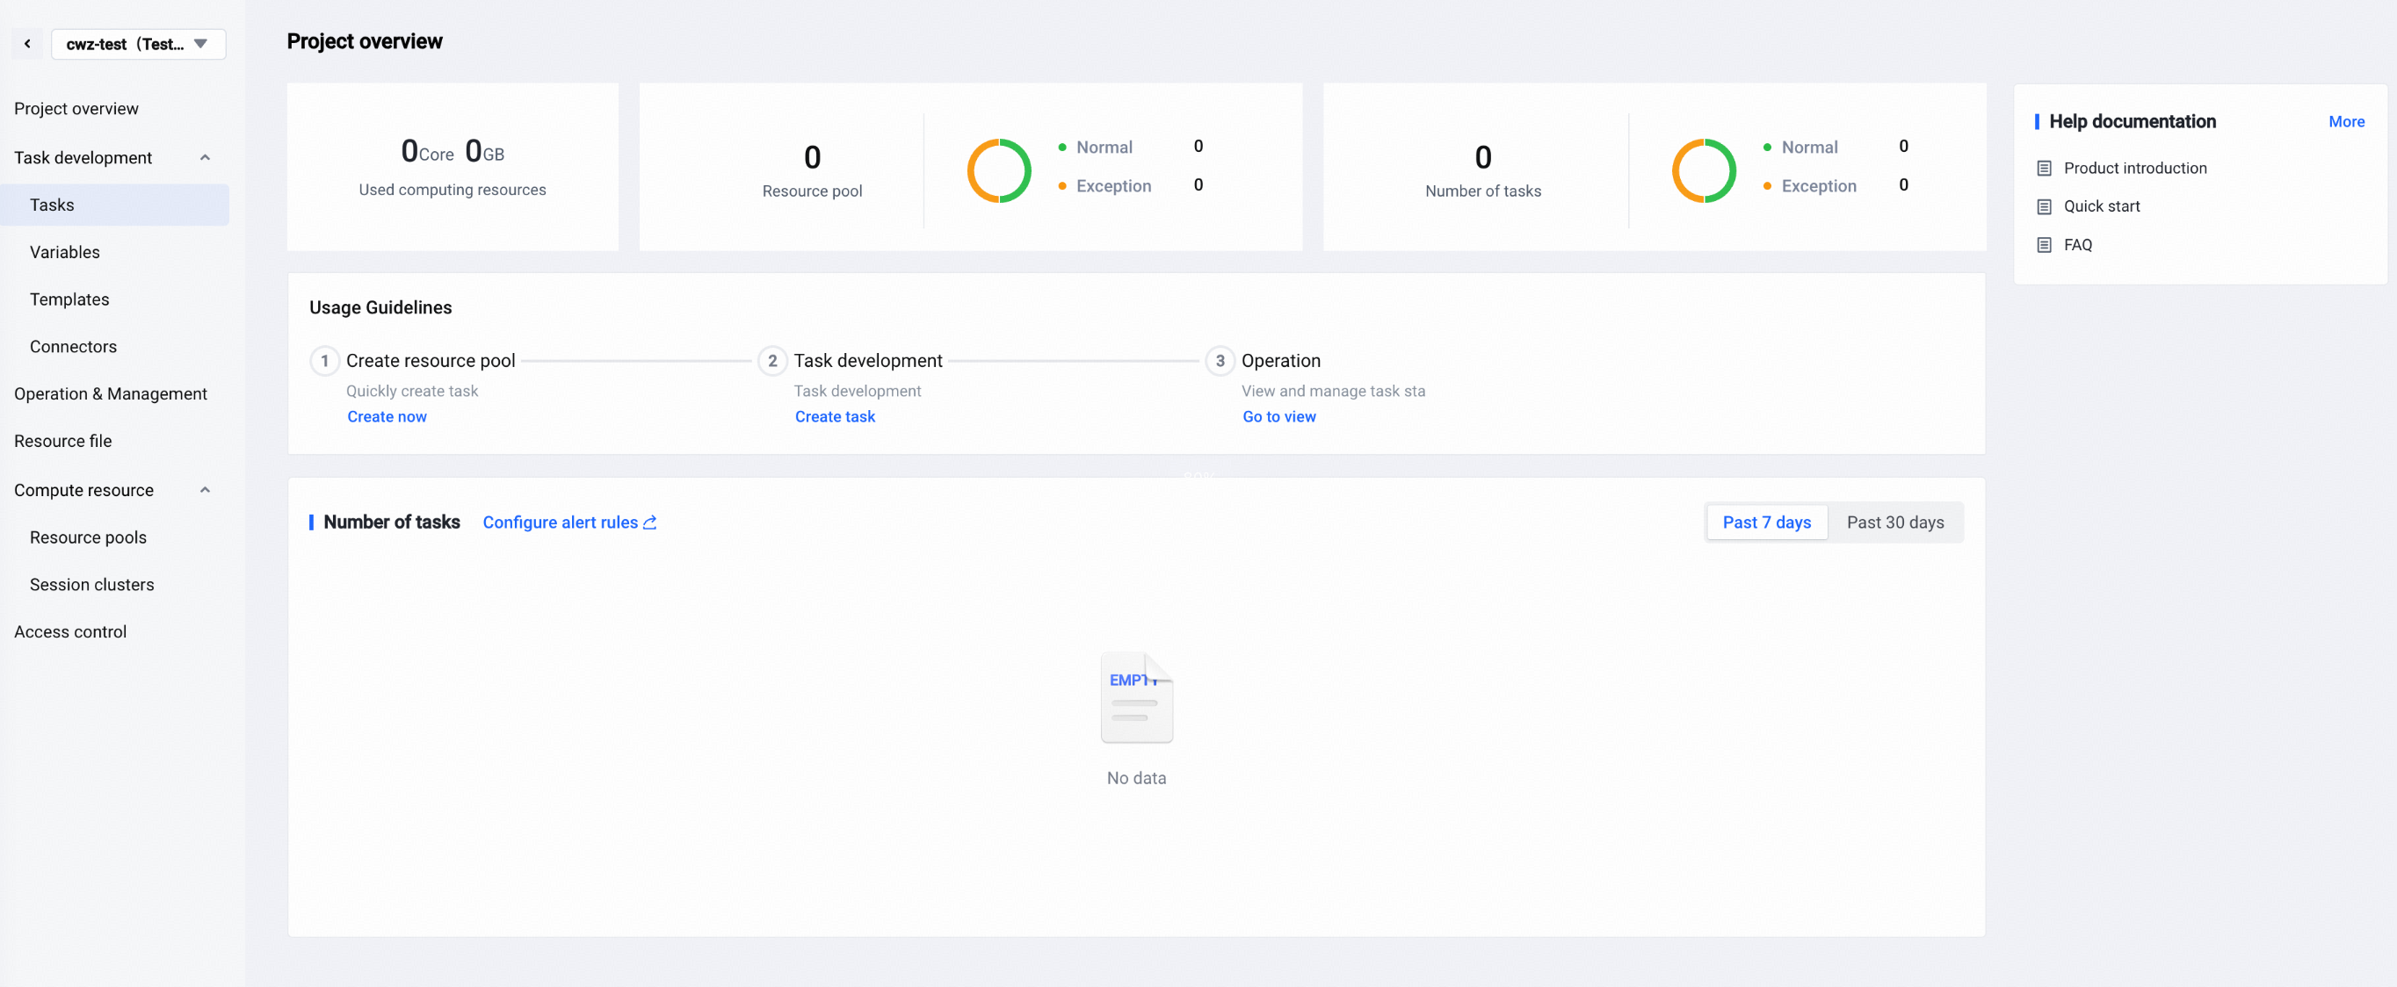Click the external-link icon after alert rules
This screenshot has width=2397, height=987.
(649, 522)
